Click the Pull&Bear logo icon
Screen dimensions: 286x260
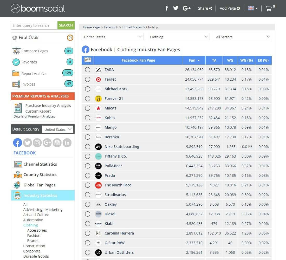coord(98,166)
